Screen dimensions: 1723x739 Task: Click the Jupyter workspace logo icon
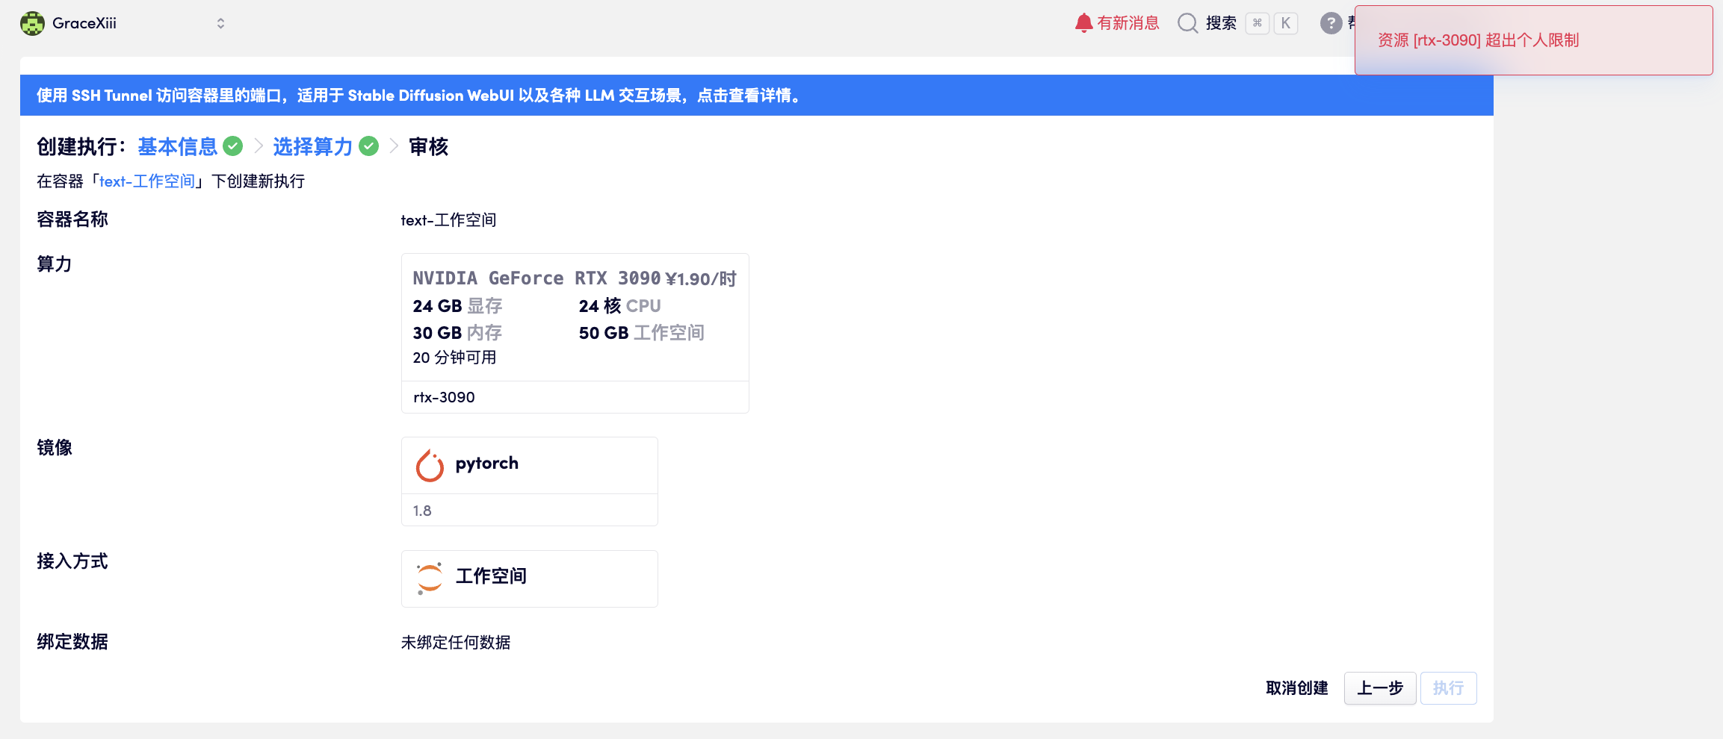pyautogui.click(x=430, y=578)
